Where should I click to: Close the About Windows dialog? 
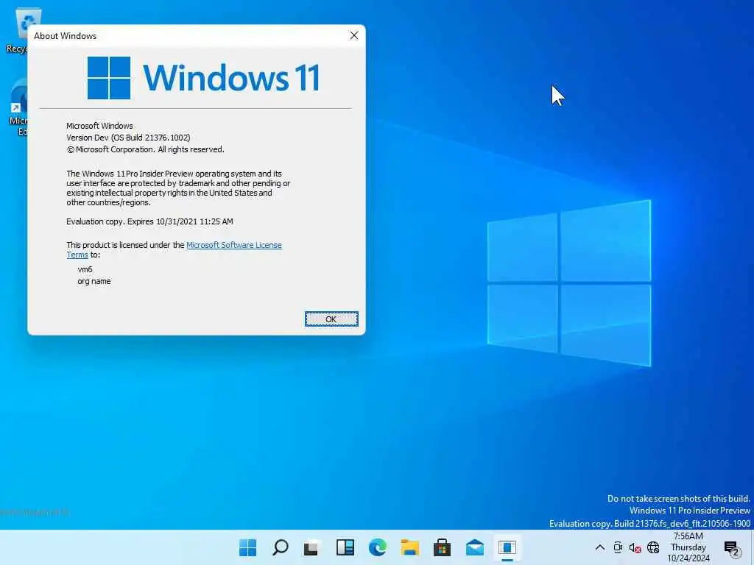tap(354, 35)
